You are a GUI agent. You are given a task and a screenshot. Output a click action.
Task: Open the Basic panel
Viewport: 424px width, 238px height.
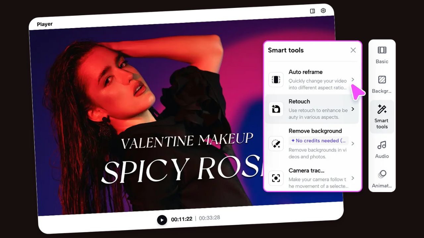pos(382,55)
